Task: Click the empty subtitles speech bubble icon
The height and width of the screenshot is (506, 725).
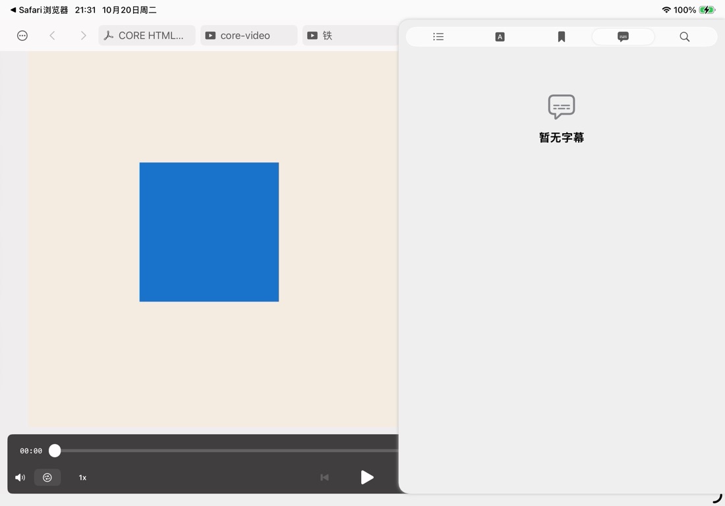Action: click(562, 107)
